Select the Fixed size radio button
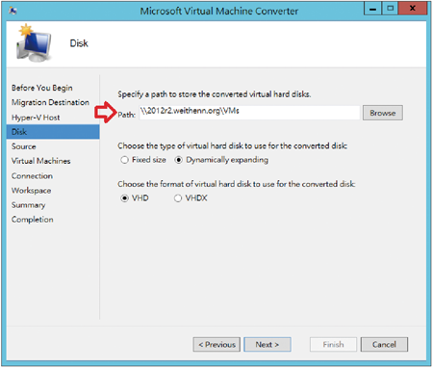The height and width of the screenshot is (368, 433). pos(124,160)
